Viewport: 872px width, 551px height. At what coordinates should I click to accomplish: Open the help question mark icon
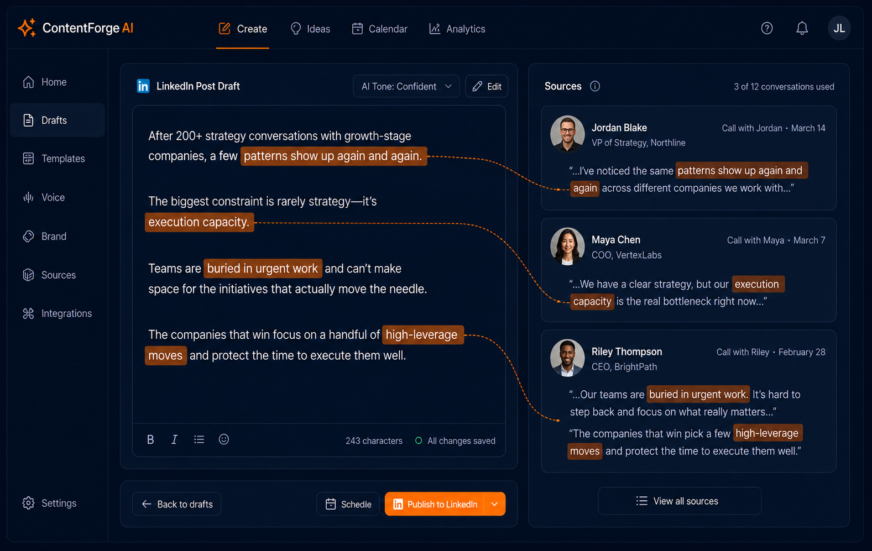click(x=766, y=28)
